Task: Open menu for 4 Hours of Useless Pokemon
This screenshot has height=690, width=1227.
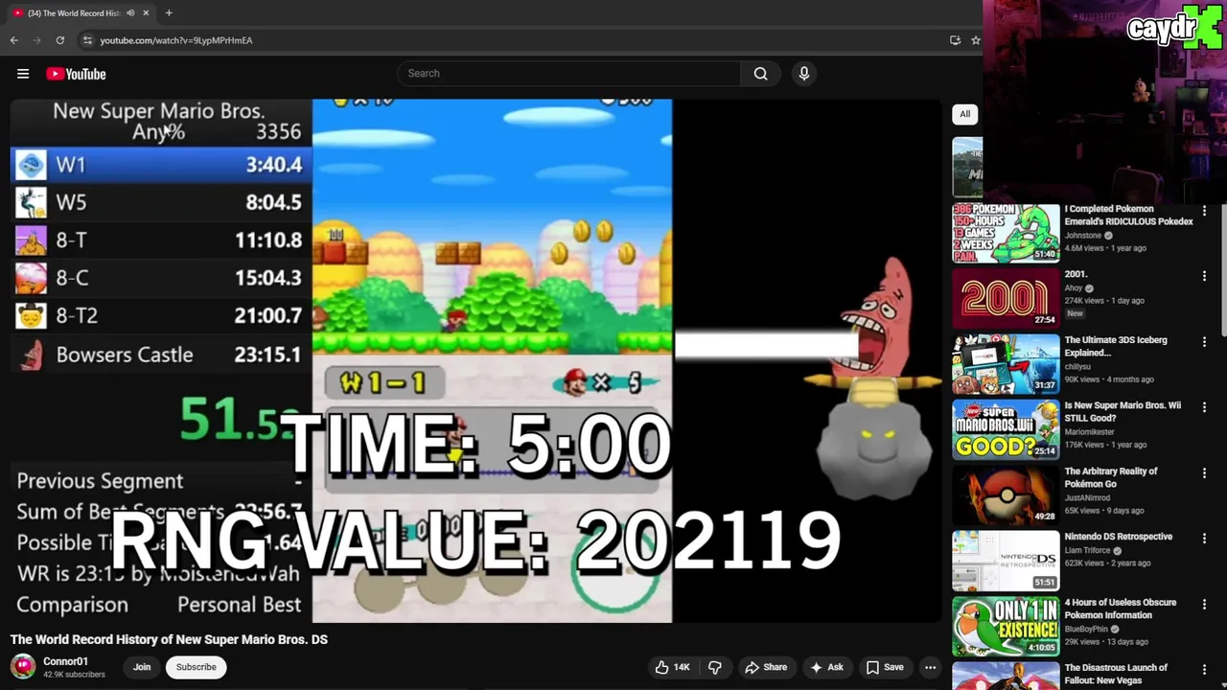Action: pos(1204,605)
